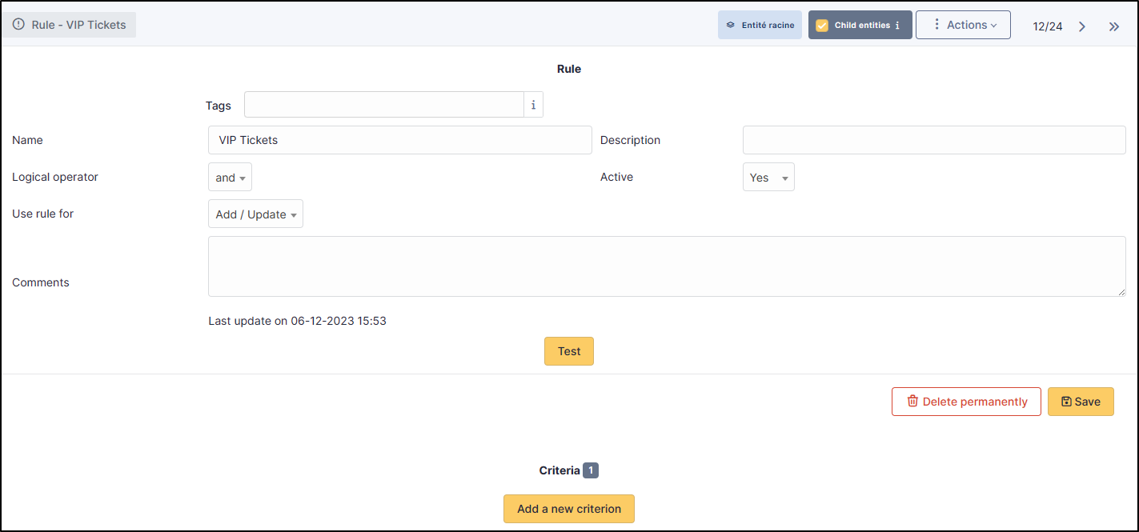
Task: Open the Use rule for dropdown
Action: [x=255, y=214]
